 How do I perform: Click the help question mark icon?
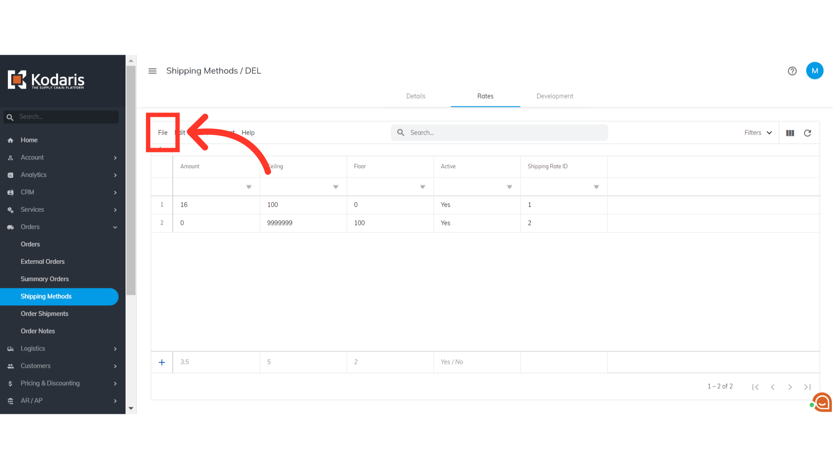click(x=792, y=71)
